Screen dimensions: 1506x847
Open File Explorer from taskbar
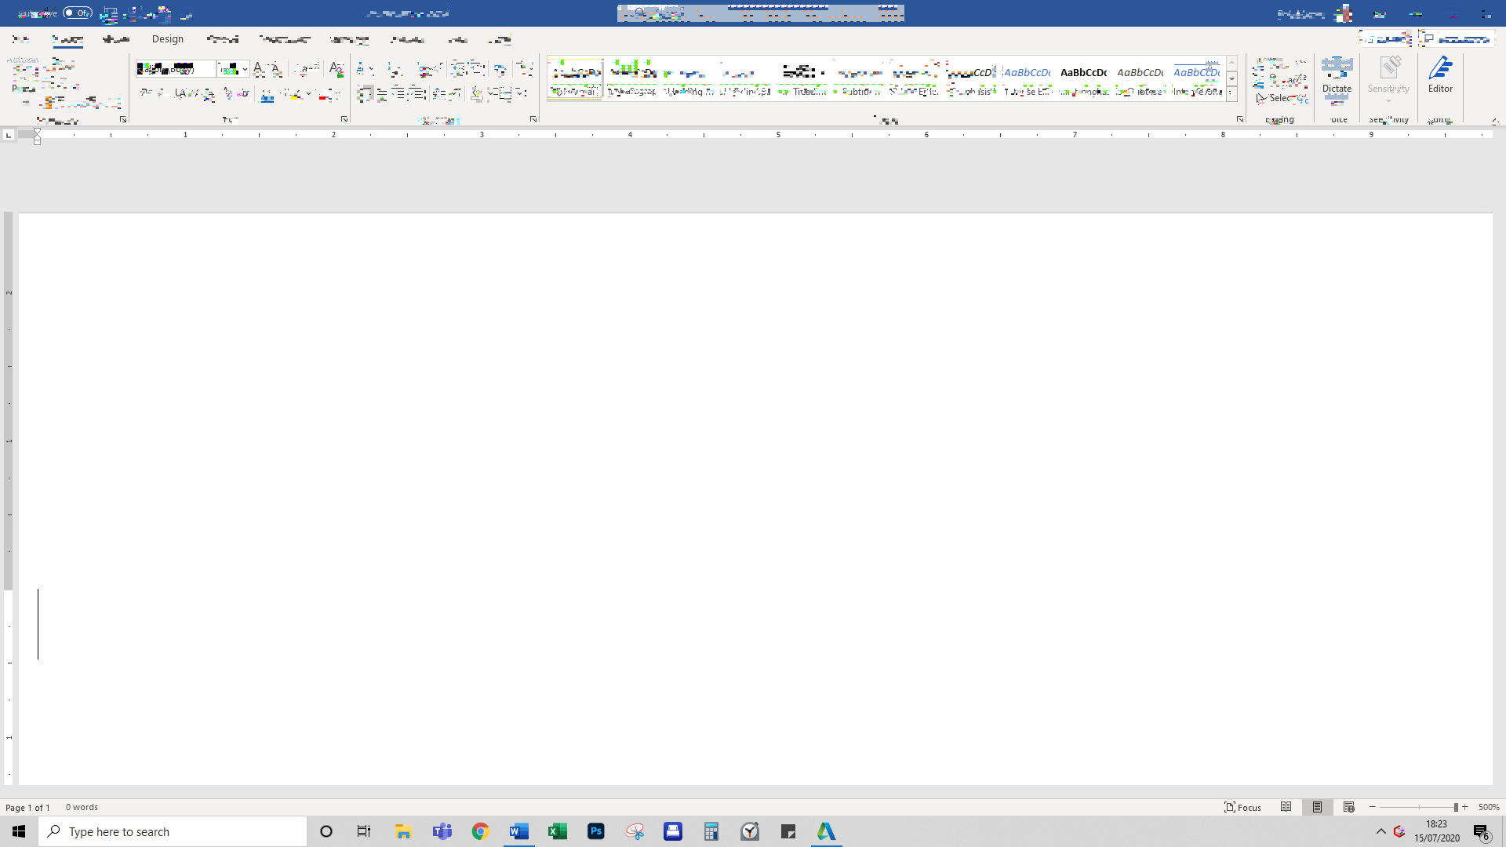click(403, 831)
